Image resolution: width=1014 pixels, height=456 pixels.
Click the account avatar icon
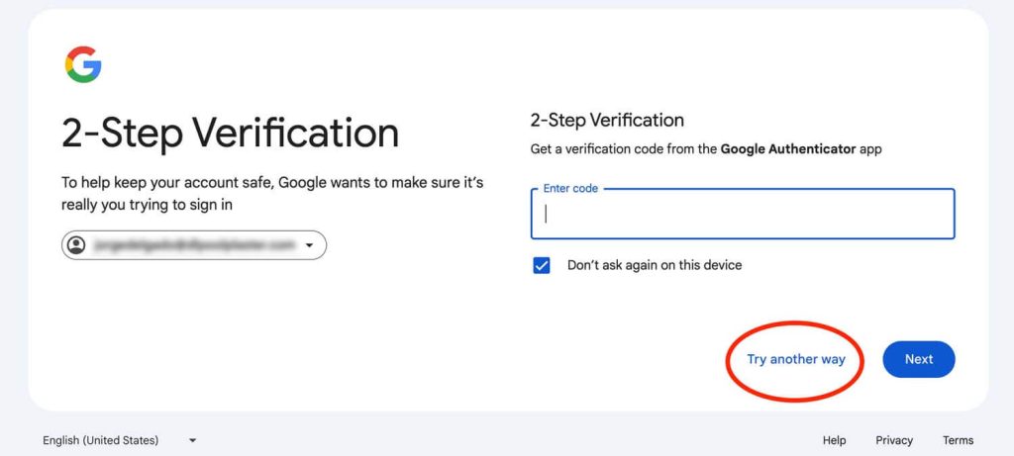coord(76,245)
